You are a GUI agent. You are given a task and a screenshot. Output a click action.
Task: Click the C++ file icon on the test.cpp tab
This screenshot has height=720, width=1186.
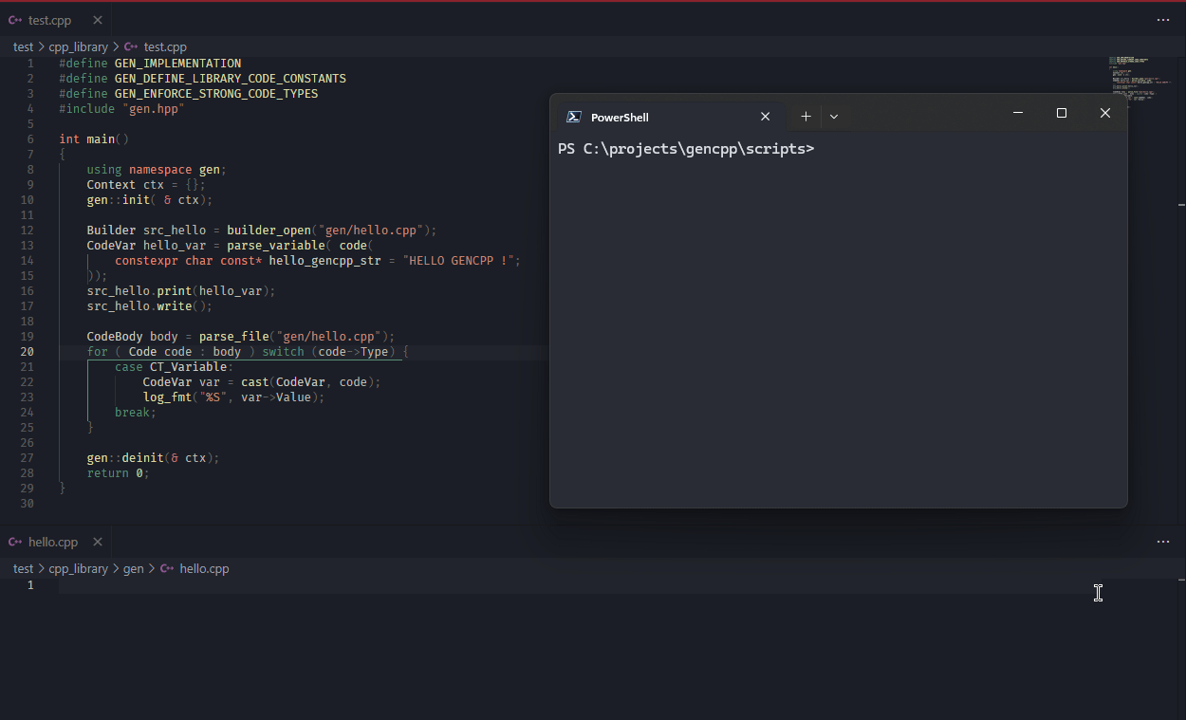click(x=14, y=19)
